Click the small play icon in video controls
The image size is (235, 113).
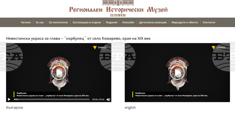pyautogui.click(x=9, y=99)
